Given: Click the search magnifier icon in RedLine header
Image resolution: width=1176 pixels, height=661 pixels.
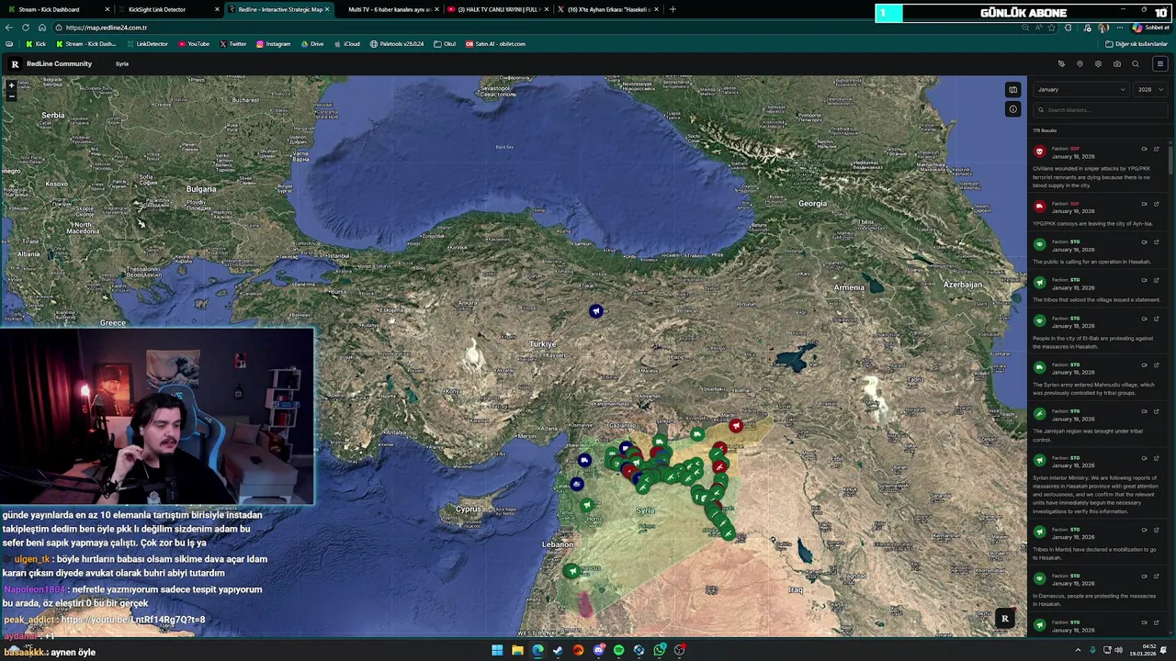Looking at the screenshot, I should 1136,64.
